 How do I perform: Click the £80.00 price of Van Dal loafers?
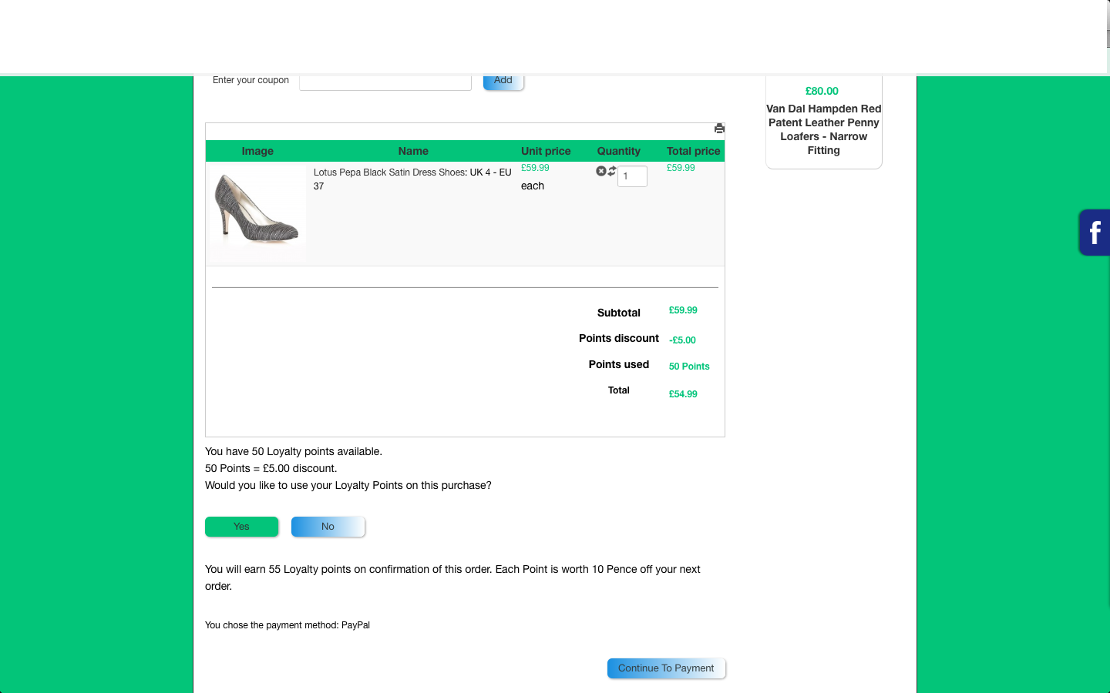[x=822, y=91]
